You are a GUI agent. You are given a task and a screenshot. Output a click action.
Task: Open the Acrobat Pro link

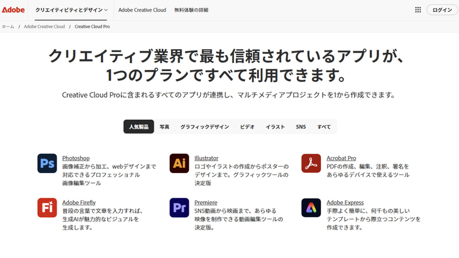point(341,158)
